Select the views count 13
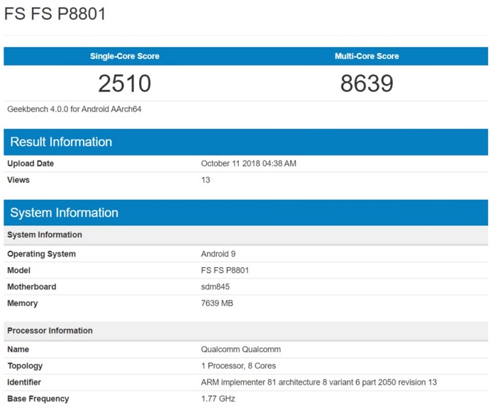490x408 pixels. pyautogui.click(x=206, y=180)
